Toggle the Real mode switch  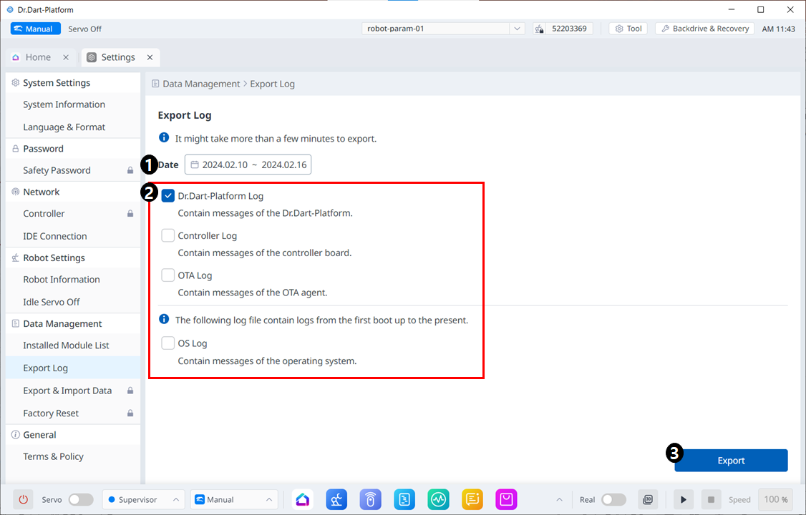pos(613,499)
